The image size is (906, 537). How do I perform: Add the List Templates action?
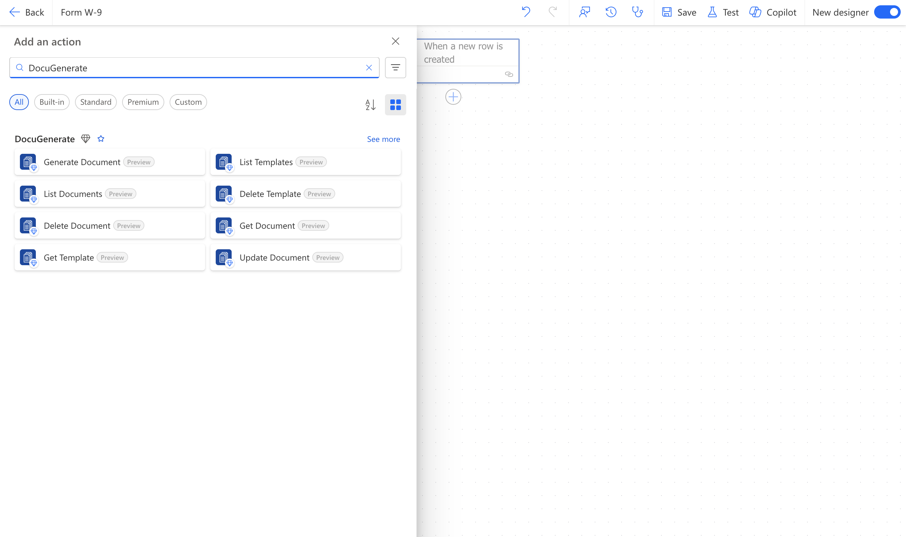pos(305,162)
